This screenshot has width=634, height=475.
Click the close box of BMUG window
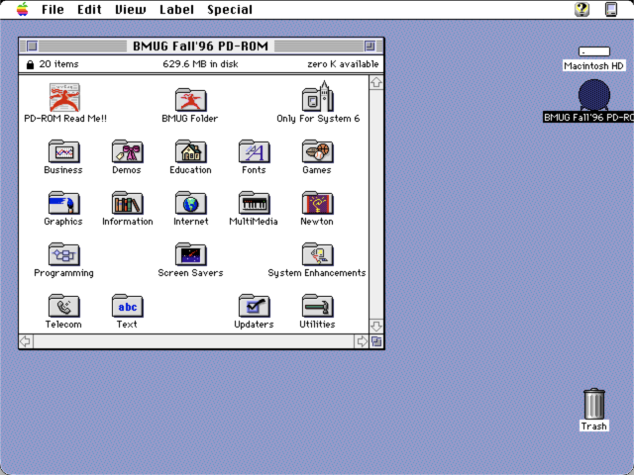click(x=33, y=47)
